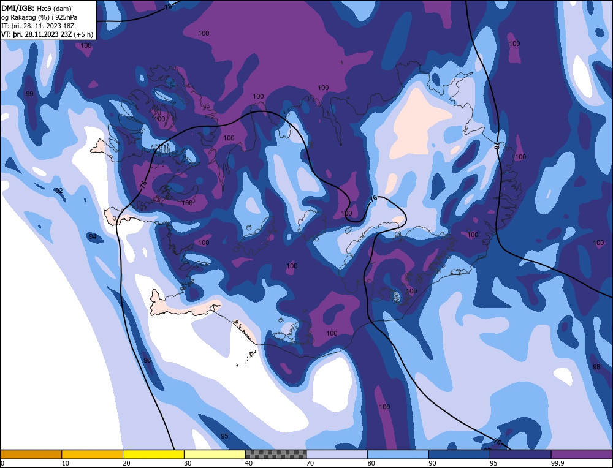
Task: Click the '10' legend tick label
Action: tap(66, 463)
